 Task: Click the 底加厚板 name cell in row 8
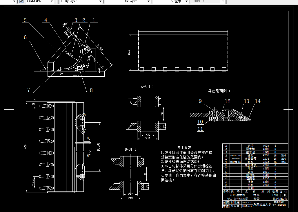click(x=250, y=165)
